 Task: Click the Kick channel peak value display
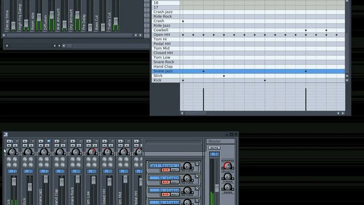point(12,171)
